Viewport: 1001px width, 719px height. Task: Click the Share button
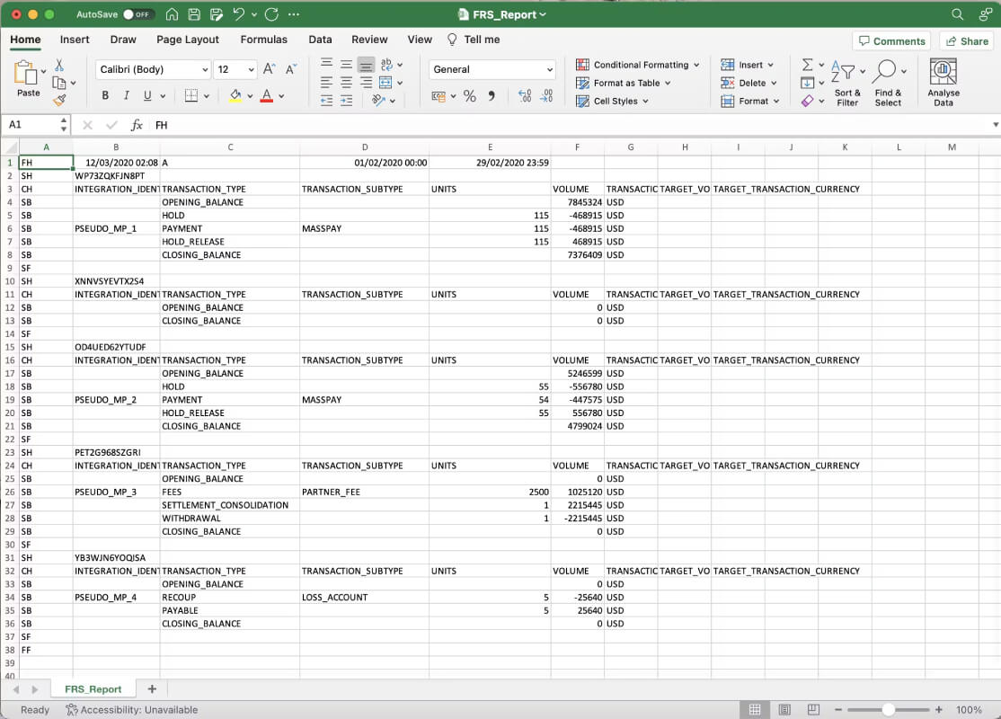coord(967,40)
